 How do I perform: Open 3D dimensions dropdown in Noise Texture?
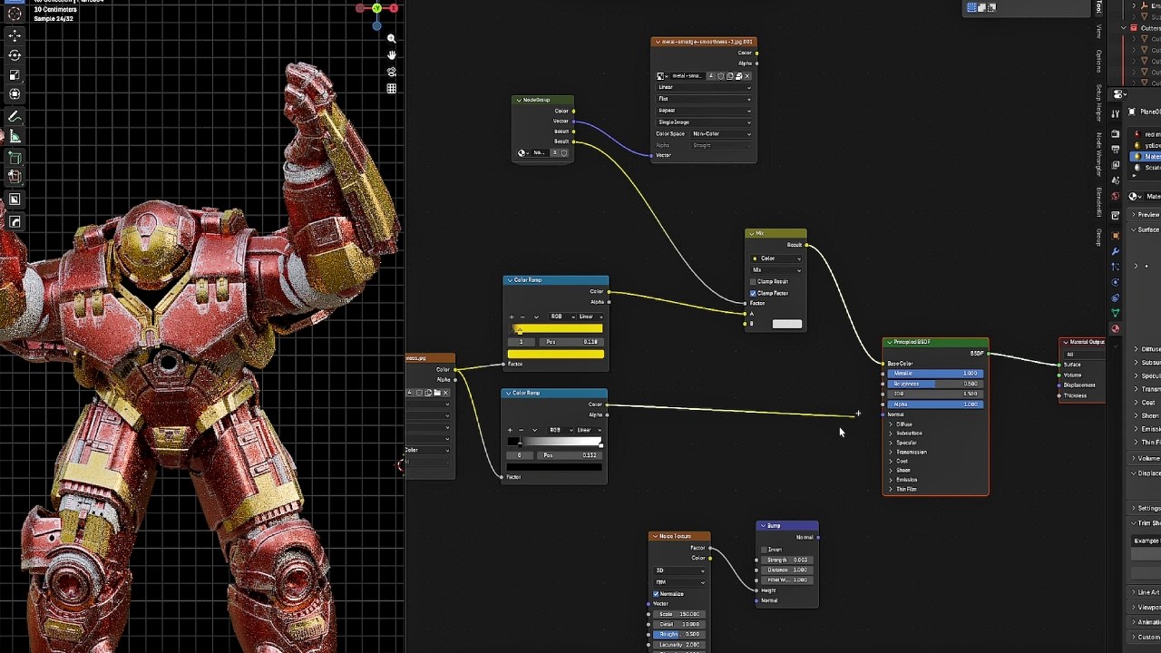coord(678,570)
